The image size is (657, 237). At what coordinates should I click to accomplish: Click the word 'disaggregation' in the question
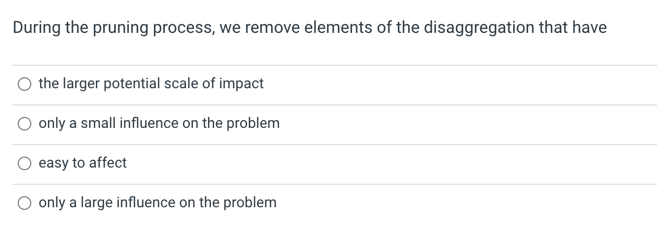[x=478, y=28]
